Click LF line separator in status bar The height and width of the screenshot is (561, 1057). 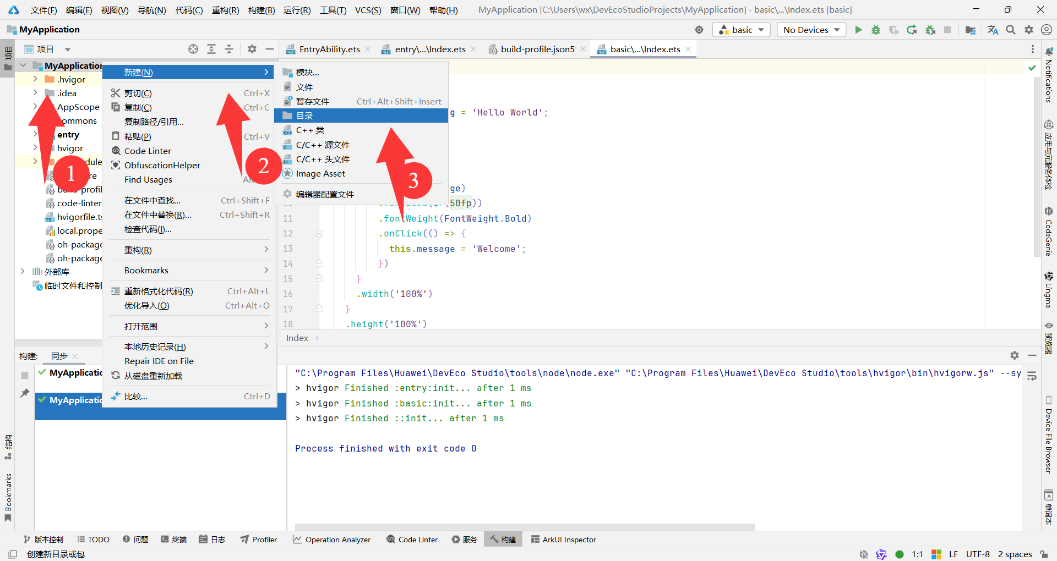[x=954, y=554]
